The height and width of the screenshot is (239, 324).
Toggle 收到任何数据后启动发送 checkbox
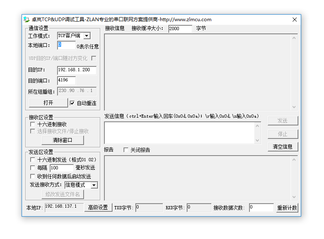(x=33, y=176)
